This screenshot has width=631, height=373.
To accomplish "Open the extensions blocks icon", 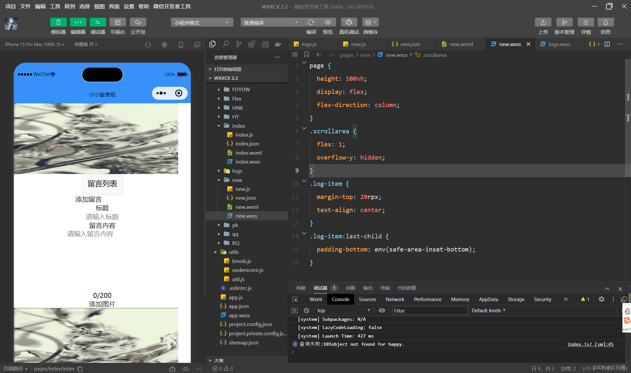I will (x=252, y=44).
